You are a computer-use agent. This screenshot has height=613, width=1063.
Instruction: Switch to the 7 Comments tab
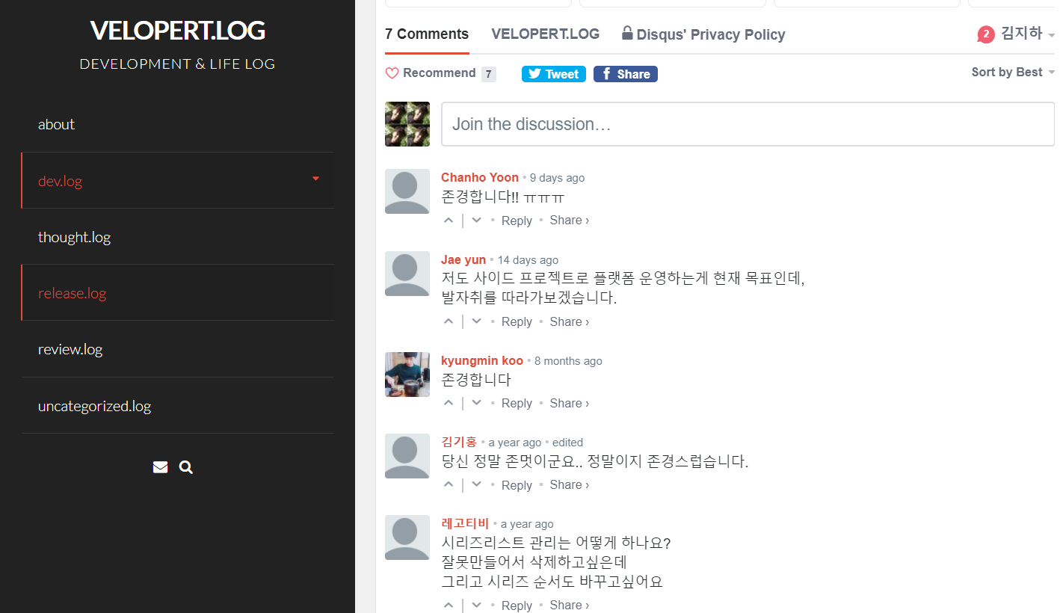[x=427, y=34]
